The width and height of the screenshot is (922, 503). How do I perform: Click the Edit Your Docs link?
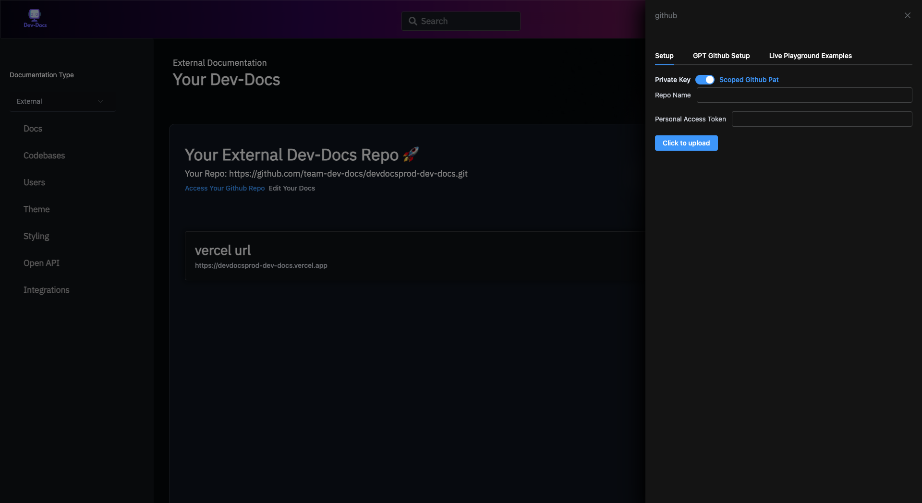tap(291, 188)
